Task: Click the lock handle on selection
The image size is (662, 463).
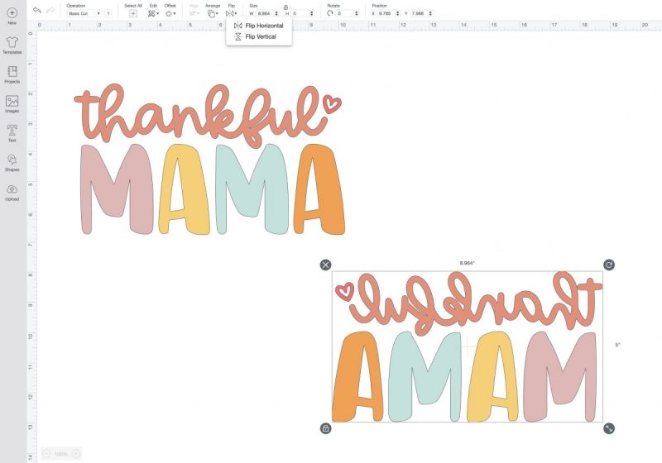Action: point(325,428)
